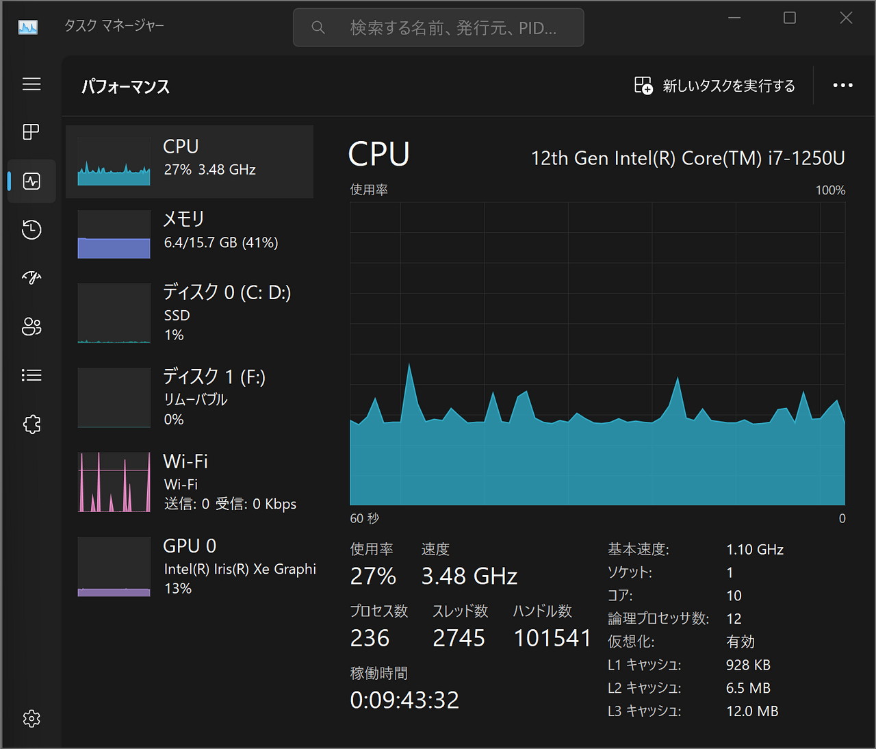Click the memory usage bar graph

coord(114,235)
